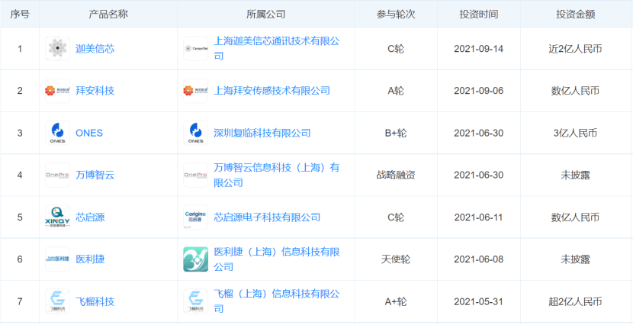Click the 序号 column header

20,14
